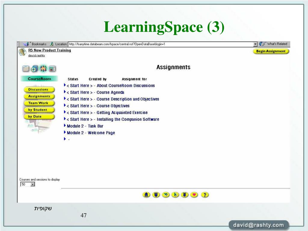The height and width of the screenshot is (231, 308).
Task: Click the toolbar grip handle at left edge
Action: tap(18, 44)
